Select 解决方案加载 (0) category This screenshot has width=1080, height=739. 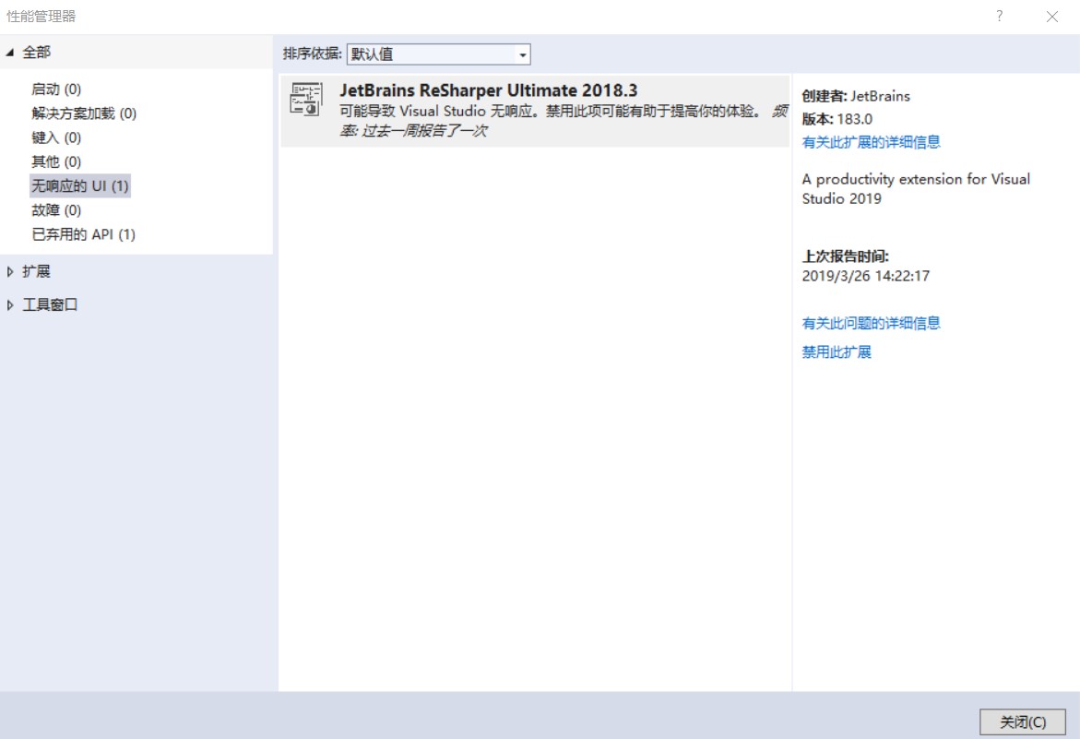(84, 113)
